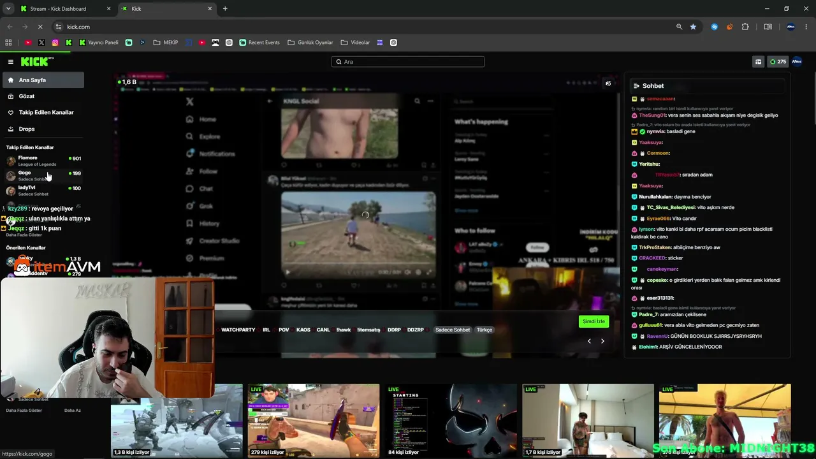Open the 1,3 B kişi izliyor stream thumbnail
Screen dimensions: 816x459
click(177, 421)
